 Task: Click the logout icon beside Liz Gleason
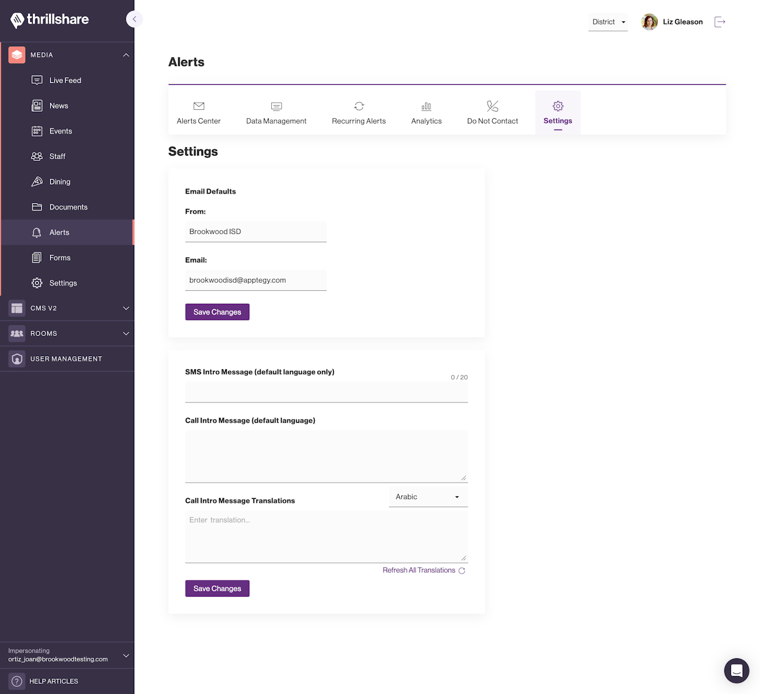click(720, 22)
